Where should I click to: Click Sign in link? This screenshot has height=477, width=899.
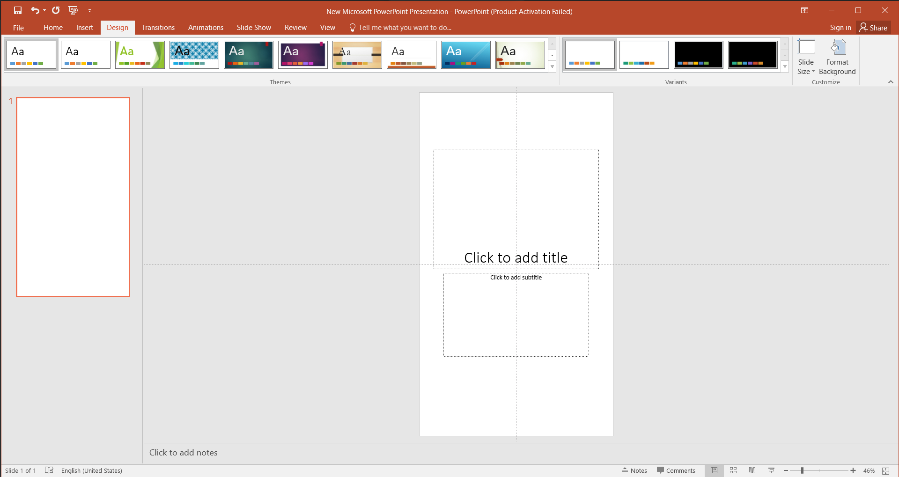point(840,28)
